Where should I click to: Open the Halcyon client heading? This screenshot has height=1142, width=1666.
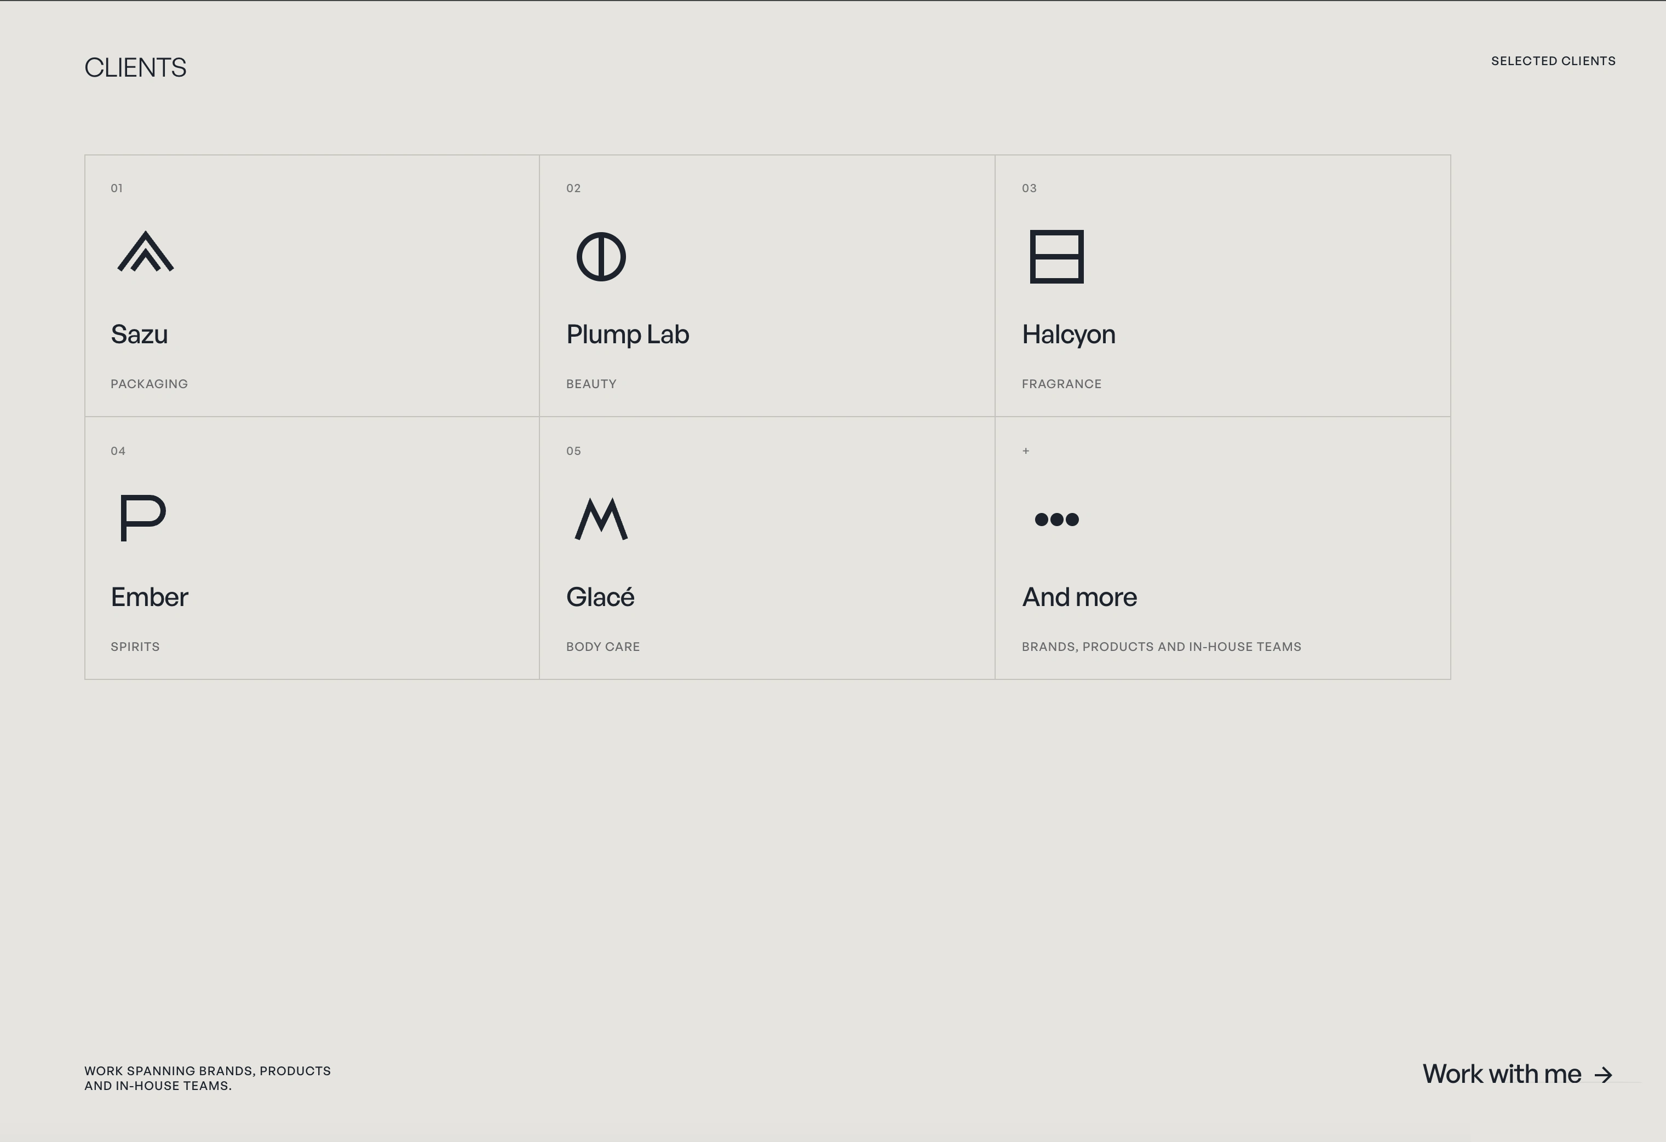coord(1068,335)
